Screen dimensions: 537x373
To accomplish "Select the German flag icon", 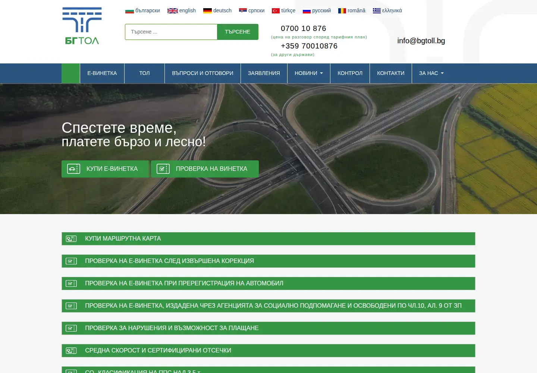I will [x=207, y=11].
